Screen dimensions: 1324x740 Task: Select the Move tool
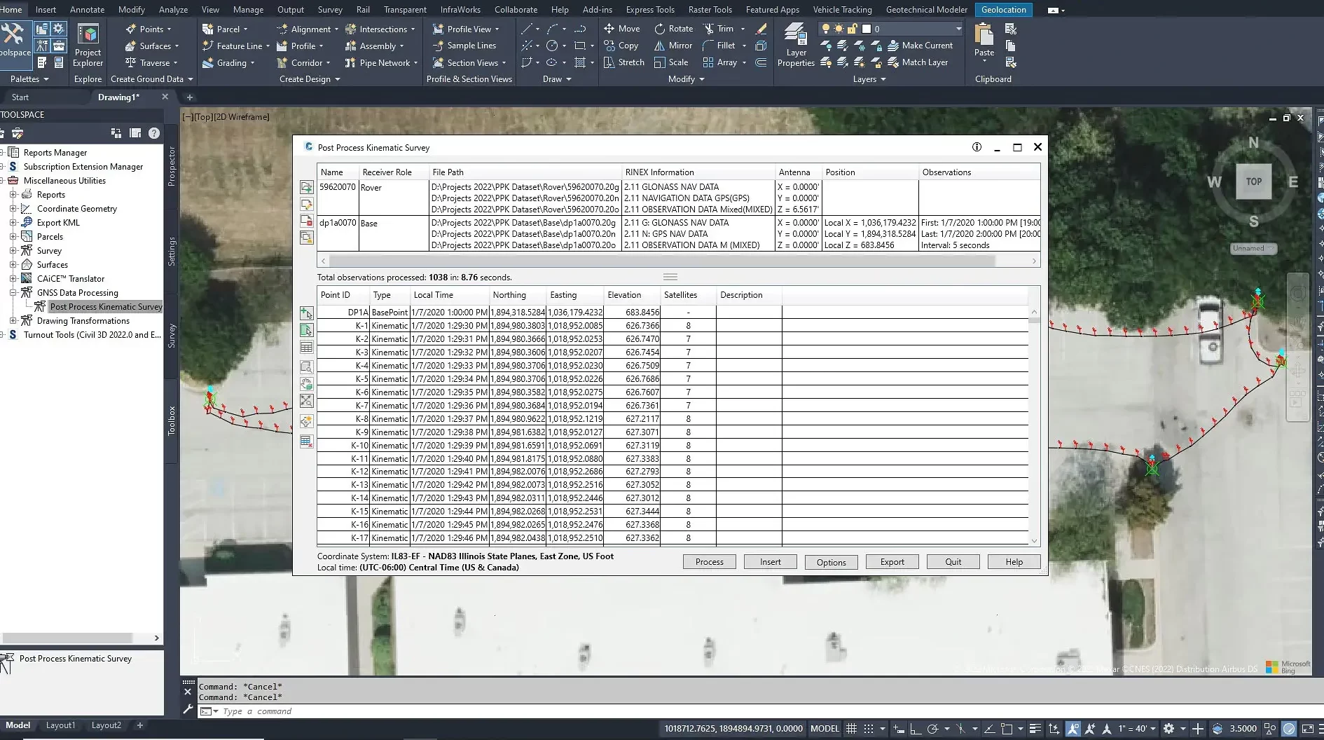tap(622, 29)
